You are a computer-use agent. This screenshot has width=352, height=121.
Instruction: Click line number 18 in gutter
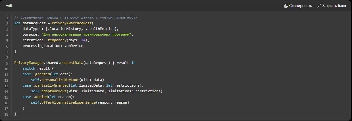click(x=6, y=114)
